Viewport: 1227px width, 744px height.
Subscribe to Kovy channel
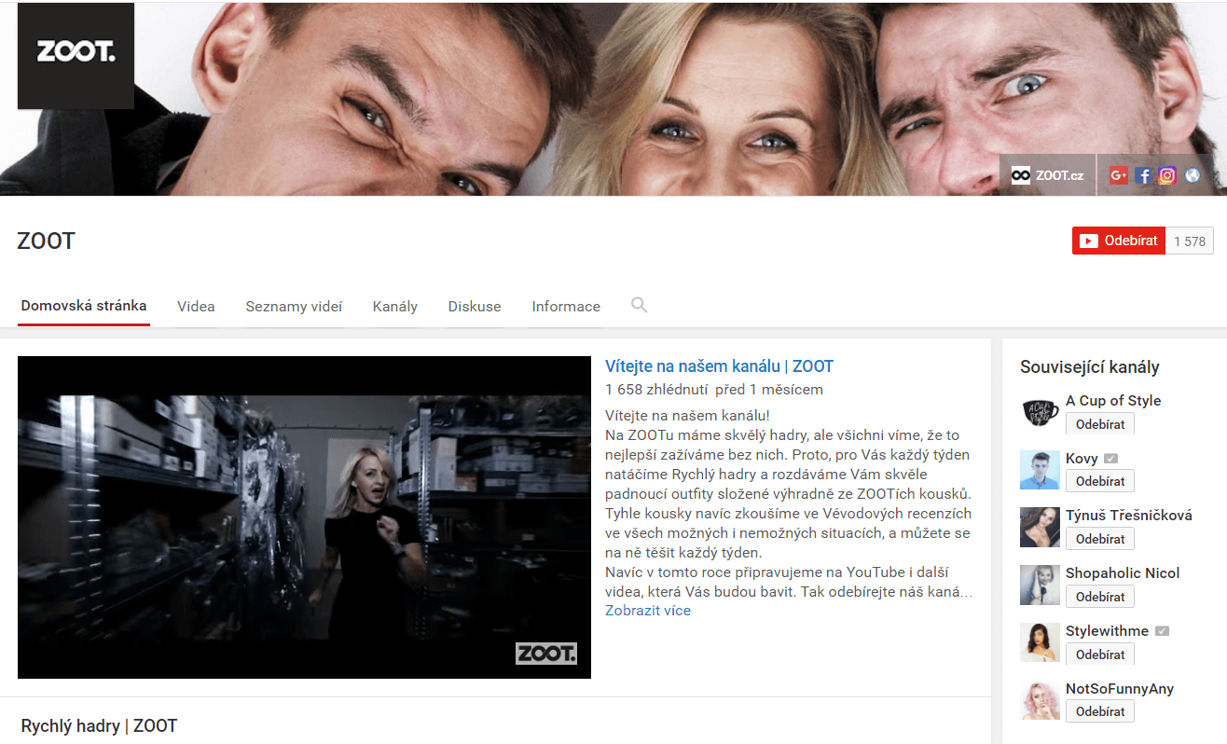coord(1100,482)
